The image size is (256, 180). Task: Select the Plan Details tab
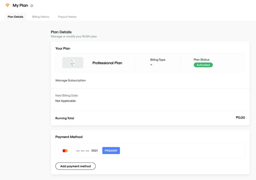(15, 17)
